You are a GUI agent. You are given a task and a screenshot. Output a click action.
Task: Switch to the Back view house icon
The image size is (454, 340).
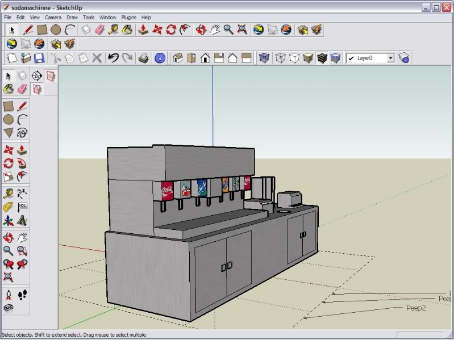233,58
